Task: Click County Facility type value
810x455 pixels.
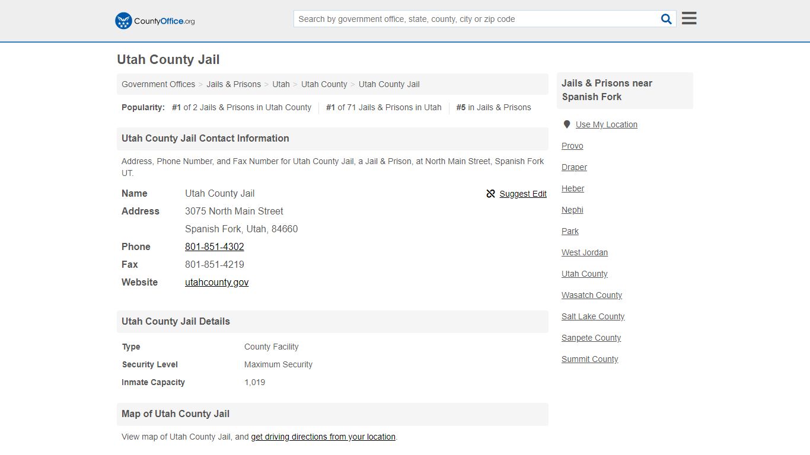Action: (x=272, y=347)
